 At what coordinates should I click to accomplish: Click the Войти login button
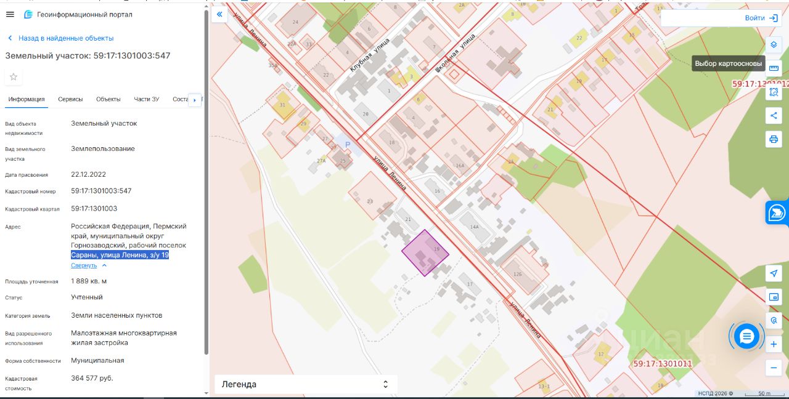point(761,18)
